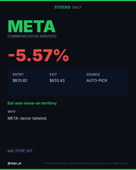Click the green top border bar
Screen dimensions: 136x170
point(68,0)
